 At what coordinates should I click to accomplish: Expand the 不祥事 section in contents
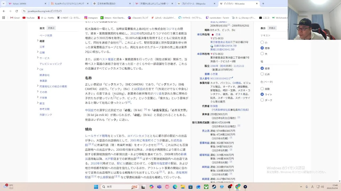click(38, 97)
